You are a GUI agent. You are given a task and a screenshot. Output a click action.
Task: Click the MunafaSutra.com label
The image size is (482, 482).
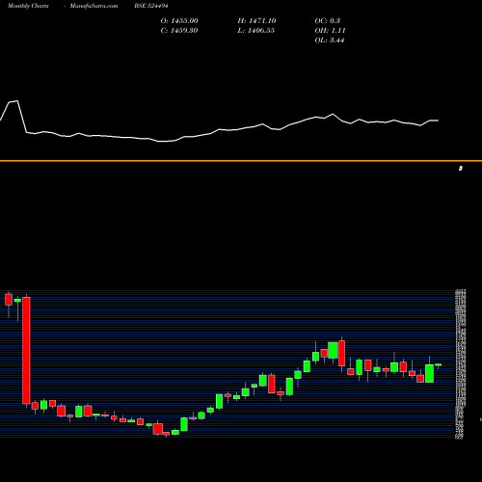[94, 6]
